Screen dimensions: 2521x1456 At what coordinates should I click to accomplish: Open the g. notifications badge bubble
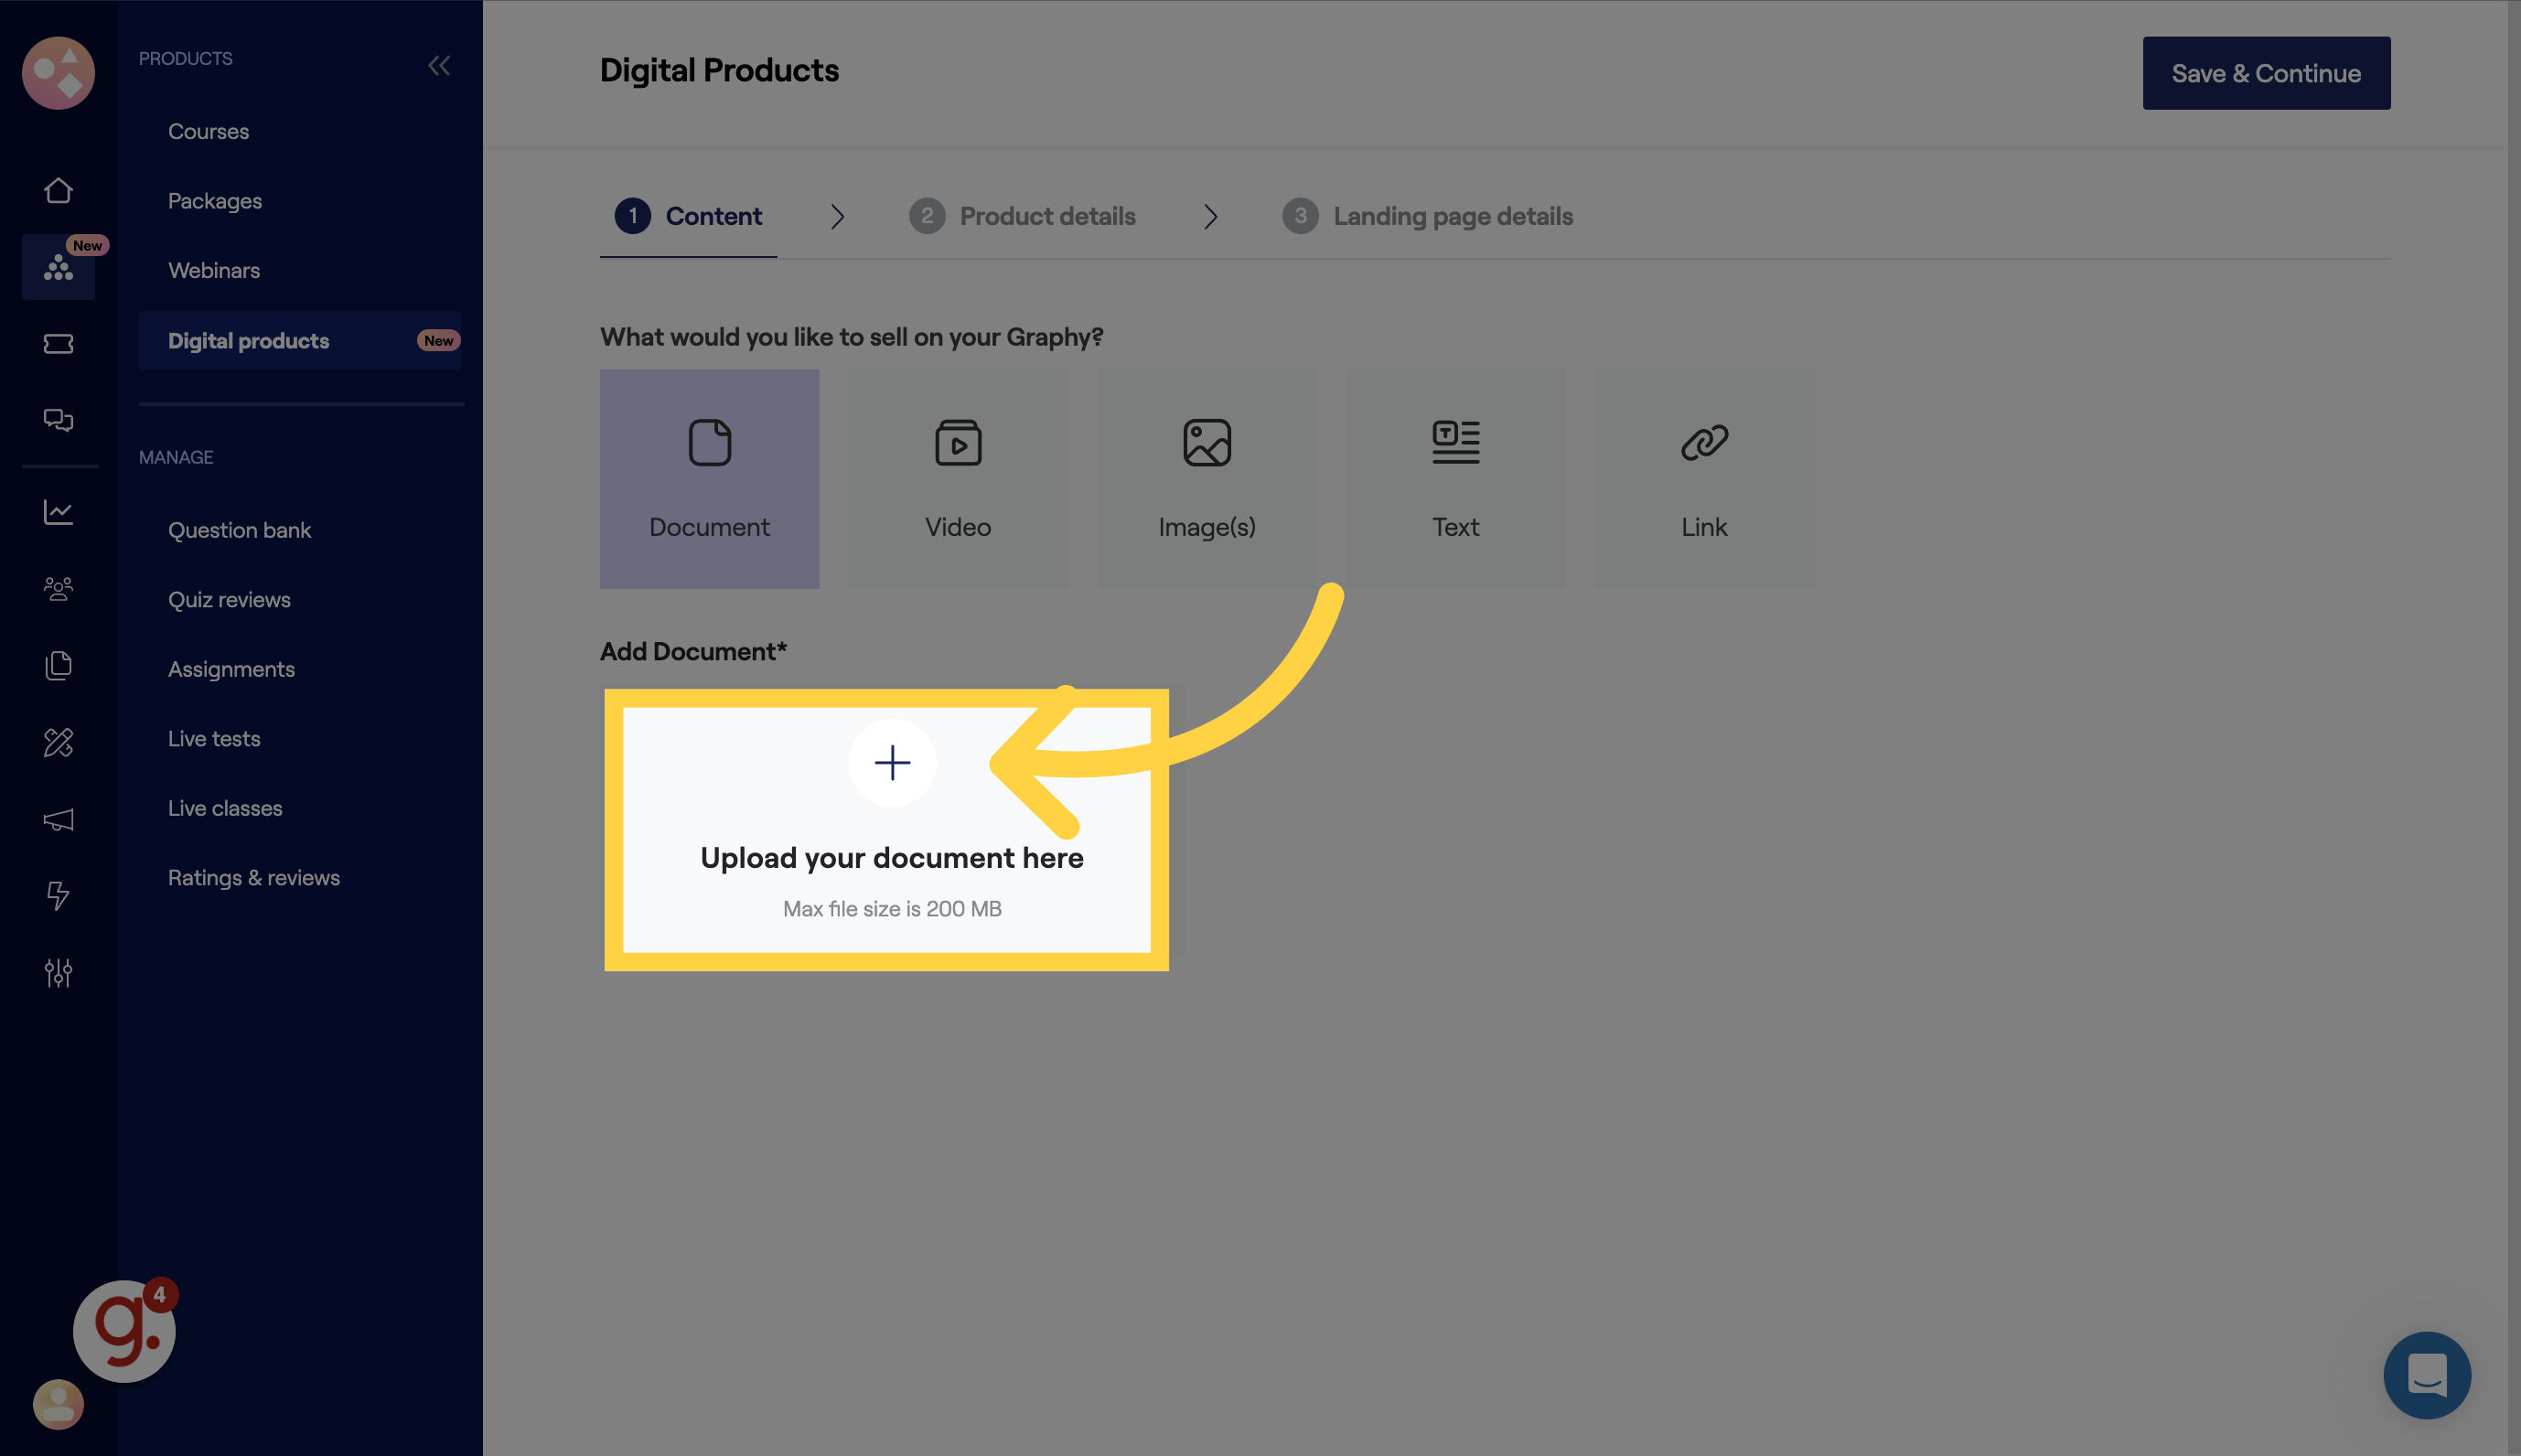click(x=124, y=1331)
